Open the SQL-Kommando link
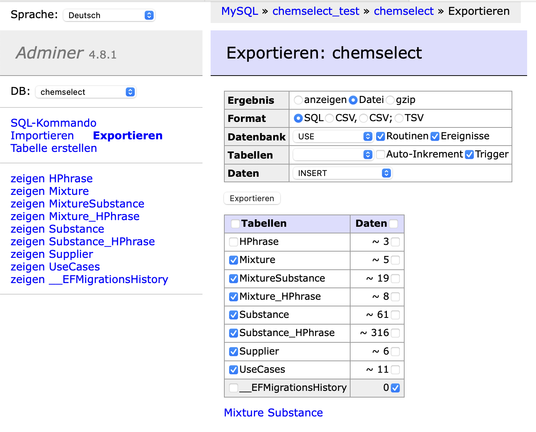Image resolution: width=536 pixels, height=432 pixels. pos(53,123)
